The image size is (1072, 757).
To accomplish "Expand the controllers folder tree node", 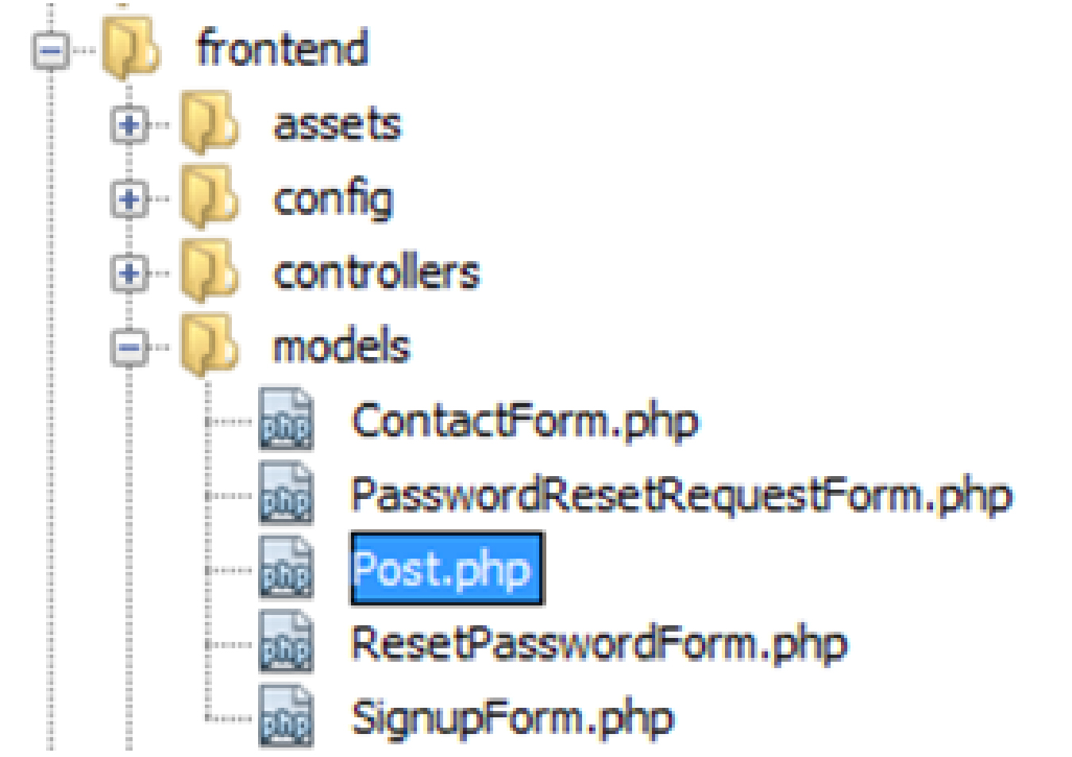I will [129, 273].
